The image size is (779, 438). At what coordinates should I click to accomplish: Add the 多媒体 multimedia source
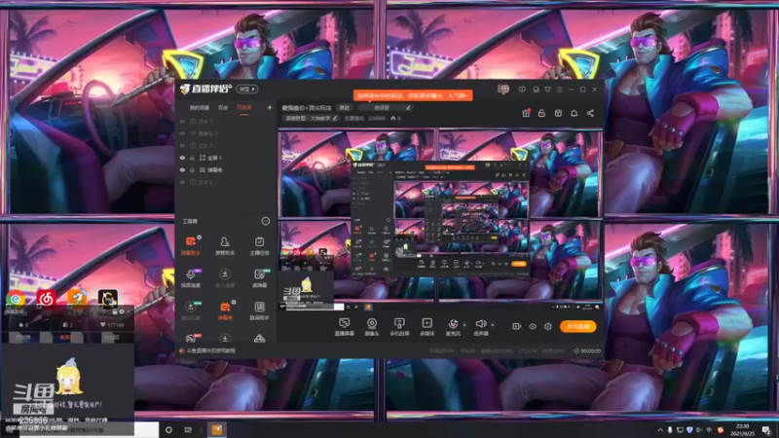pos(427,327)
